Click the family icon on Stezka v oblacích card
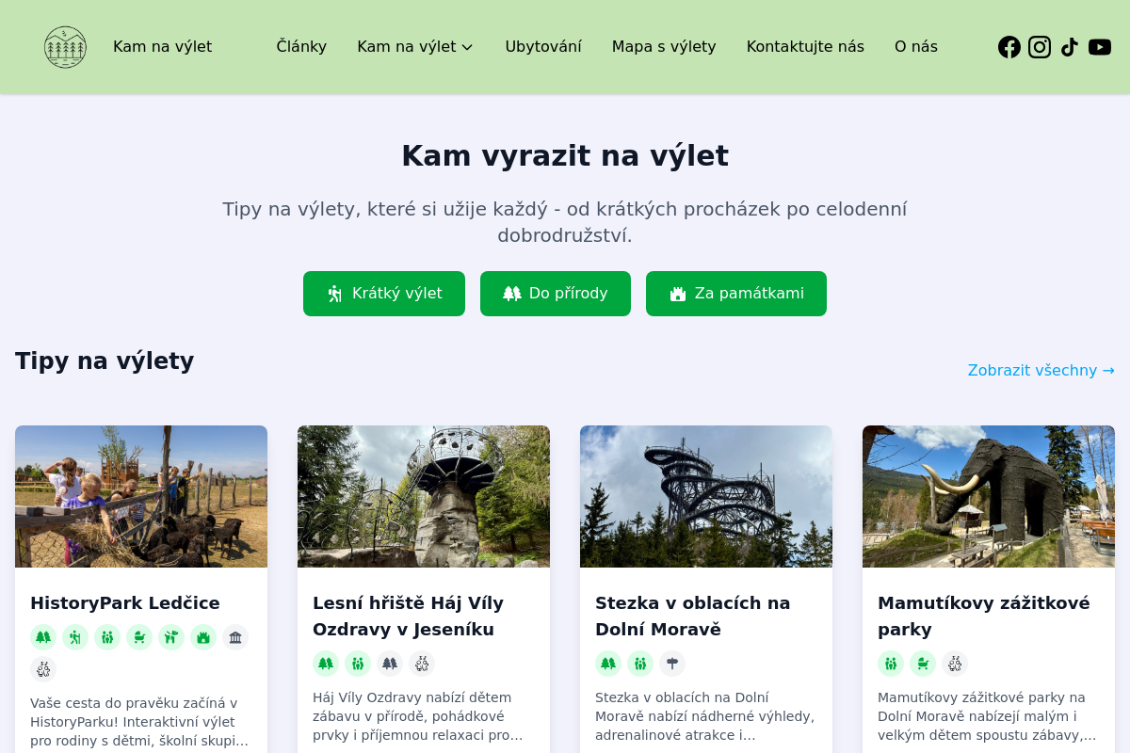 [x=640, y=664]
